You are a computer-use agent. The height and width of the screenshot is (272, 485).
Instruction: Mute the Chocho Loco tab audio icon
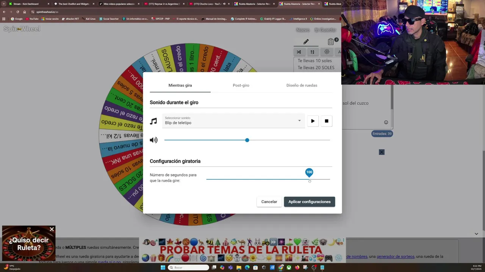(x=224, y=4)
